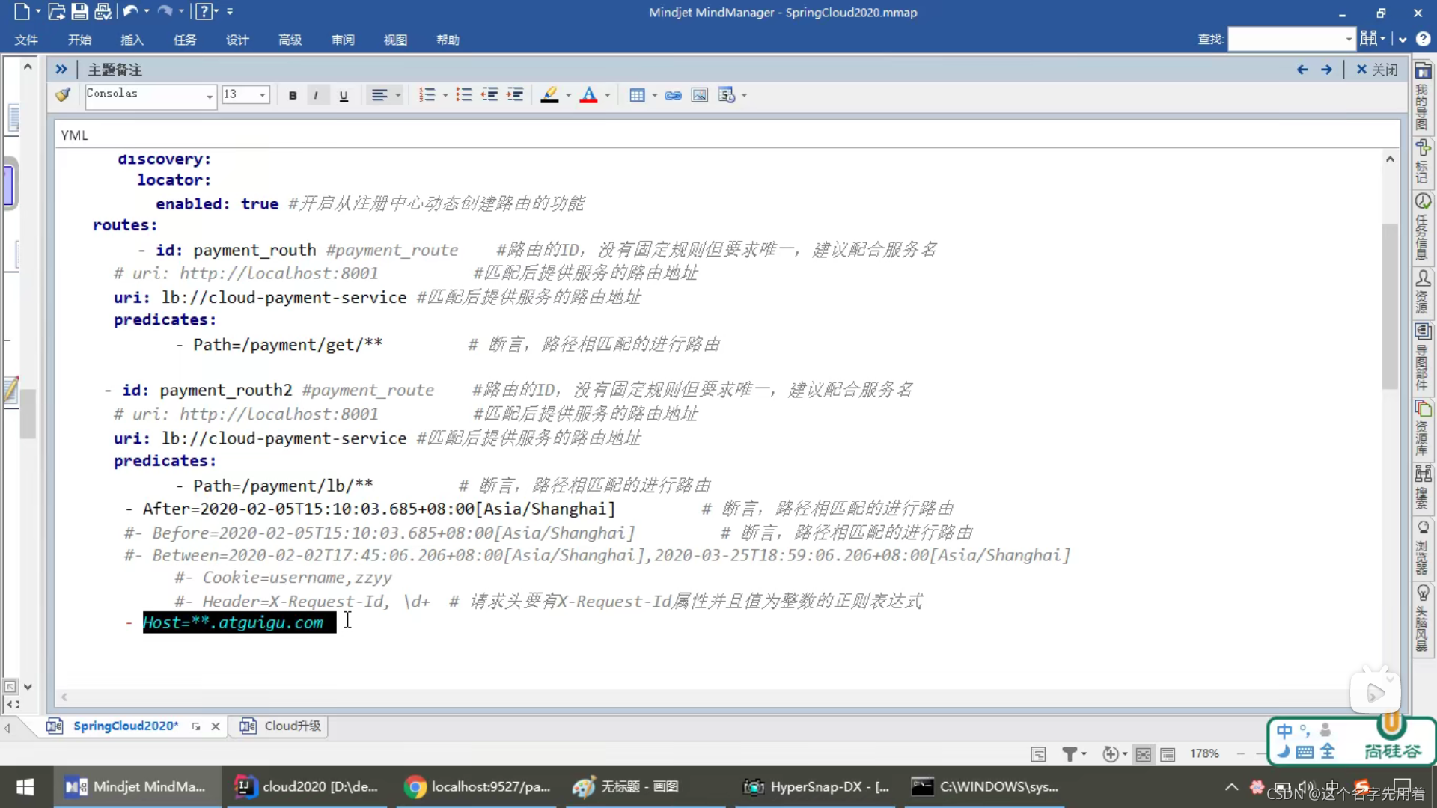Toggle left text alignment button
Image resolution: width=1437 pixels, height=808 pixels.
point(379,95)
